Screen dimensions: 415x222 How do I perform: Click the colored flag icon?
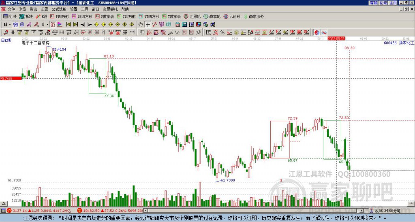[60, 25]
